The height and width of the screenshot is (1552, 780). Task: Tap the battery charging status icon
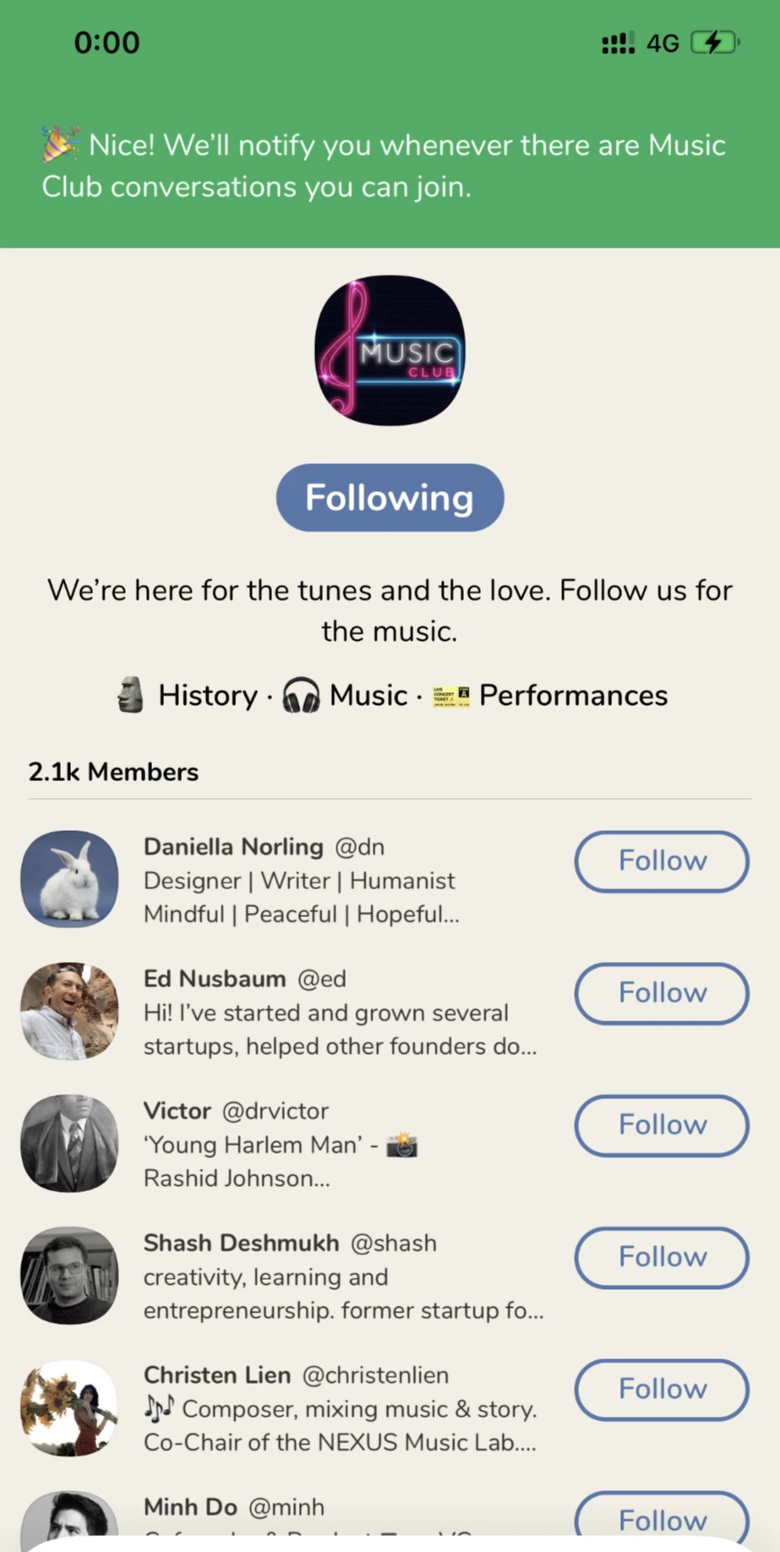[x=715, y=42]
